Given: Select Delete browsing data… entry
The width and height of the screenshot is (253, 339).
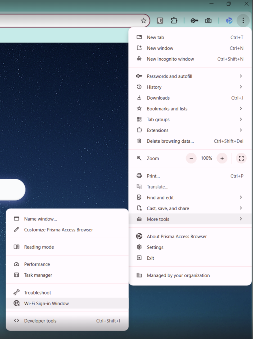Looking at the screenshot, I should coord(190,141).
